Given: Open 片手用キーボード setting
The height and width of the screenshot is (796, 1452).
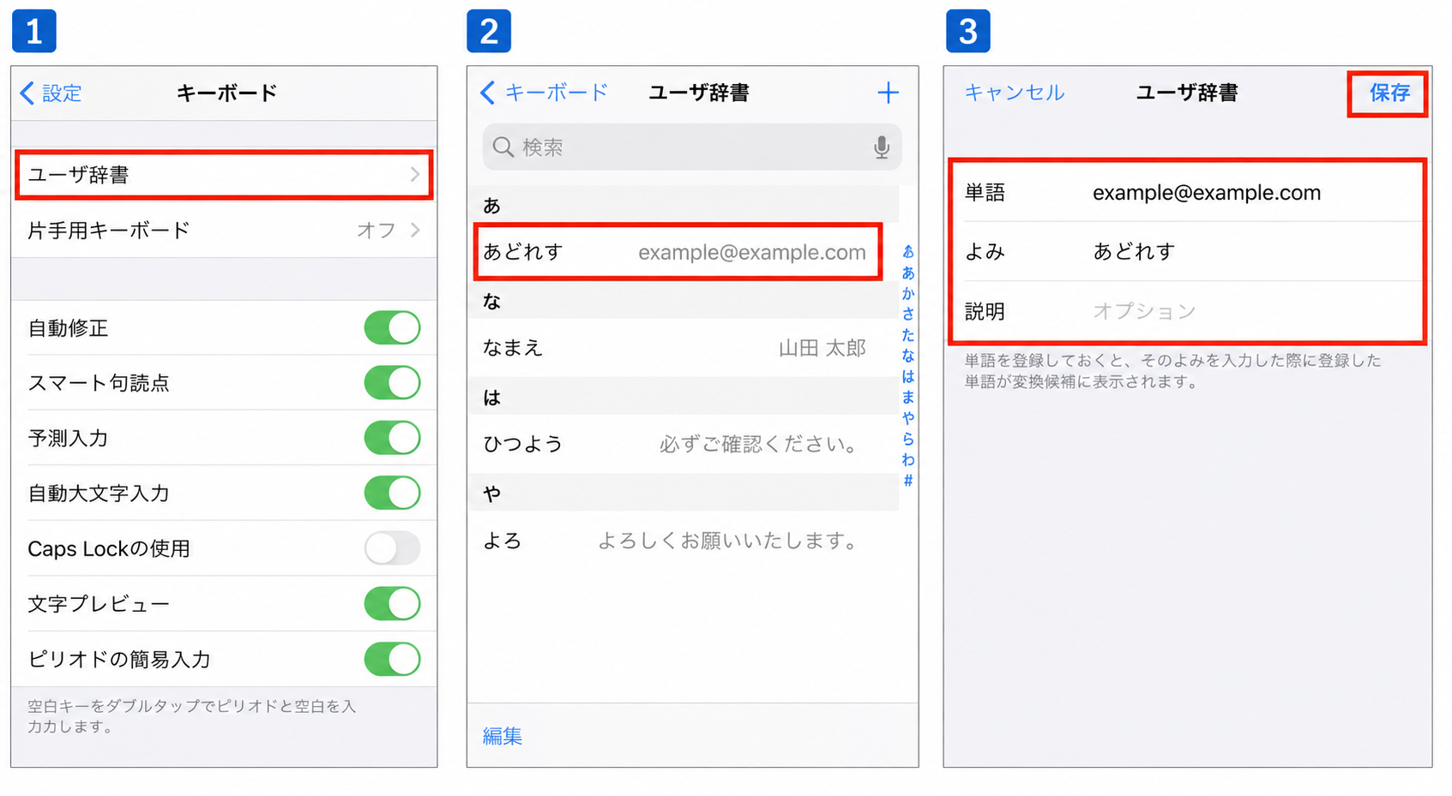Looking at the screenshot, I should pyautogui.click(x=224, y=230).
